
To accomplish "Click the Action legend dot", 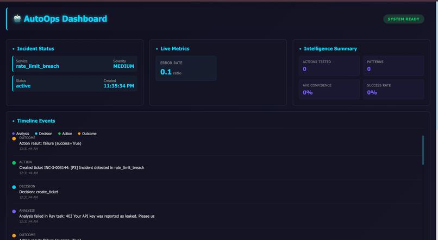I will point(59,134).
